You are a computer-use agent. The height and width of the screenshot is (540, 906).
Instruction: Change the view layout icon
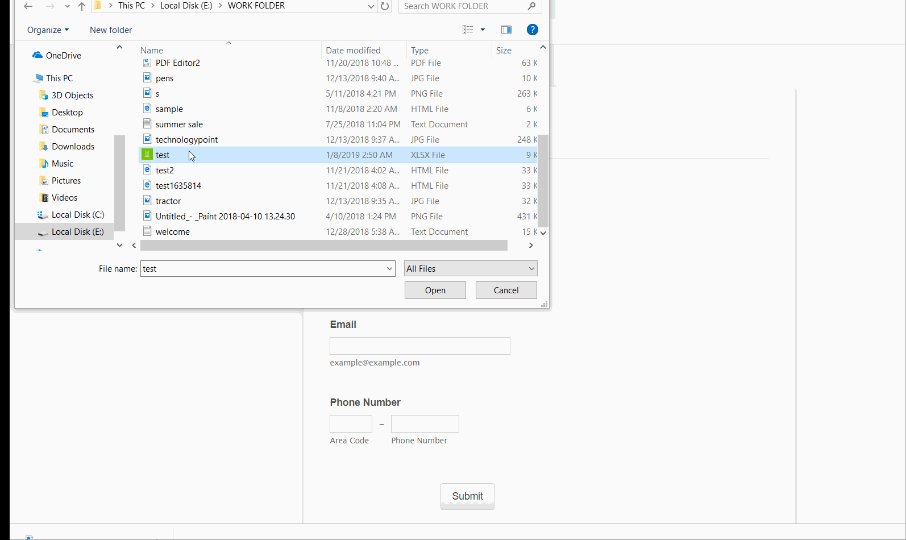tap(468, 30)
